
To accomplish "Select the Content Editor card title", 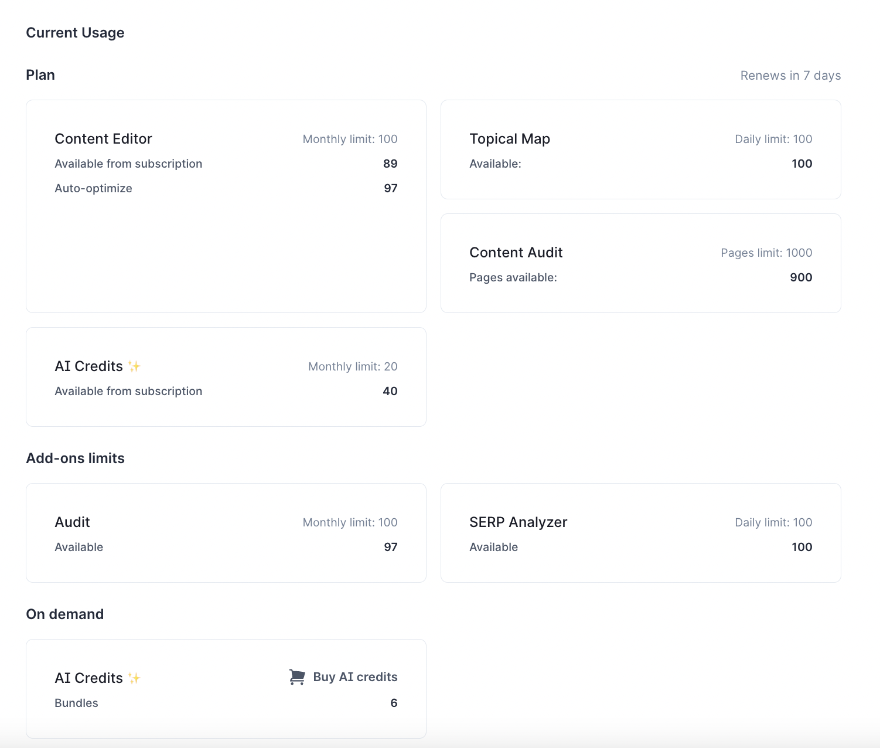I will (x=103, y=139).
